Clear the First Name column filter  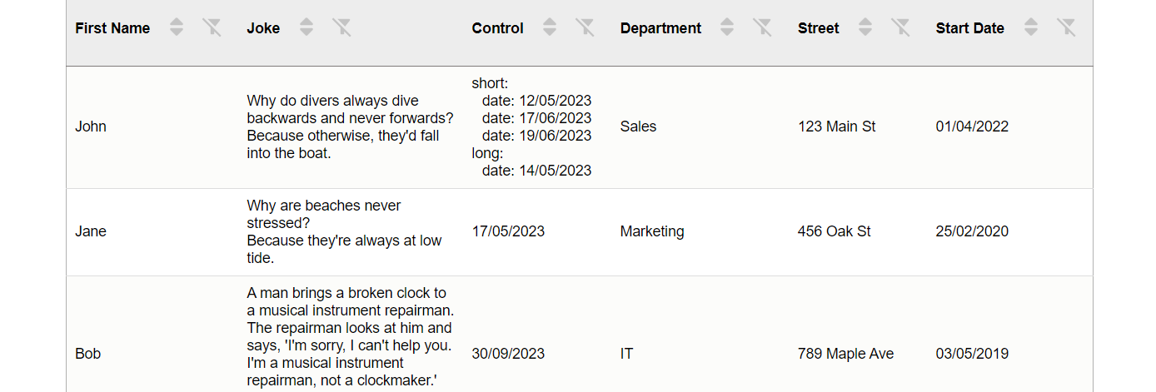[212, 27]
